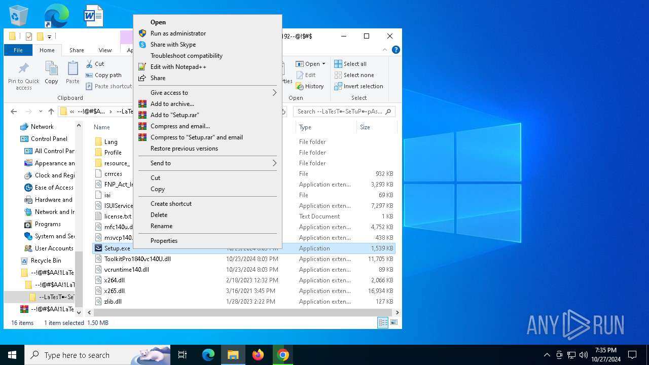Switch to large icons view toggle

393,322
